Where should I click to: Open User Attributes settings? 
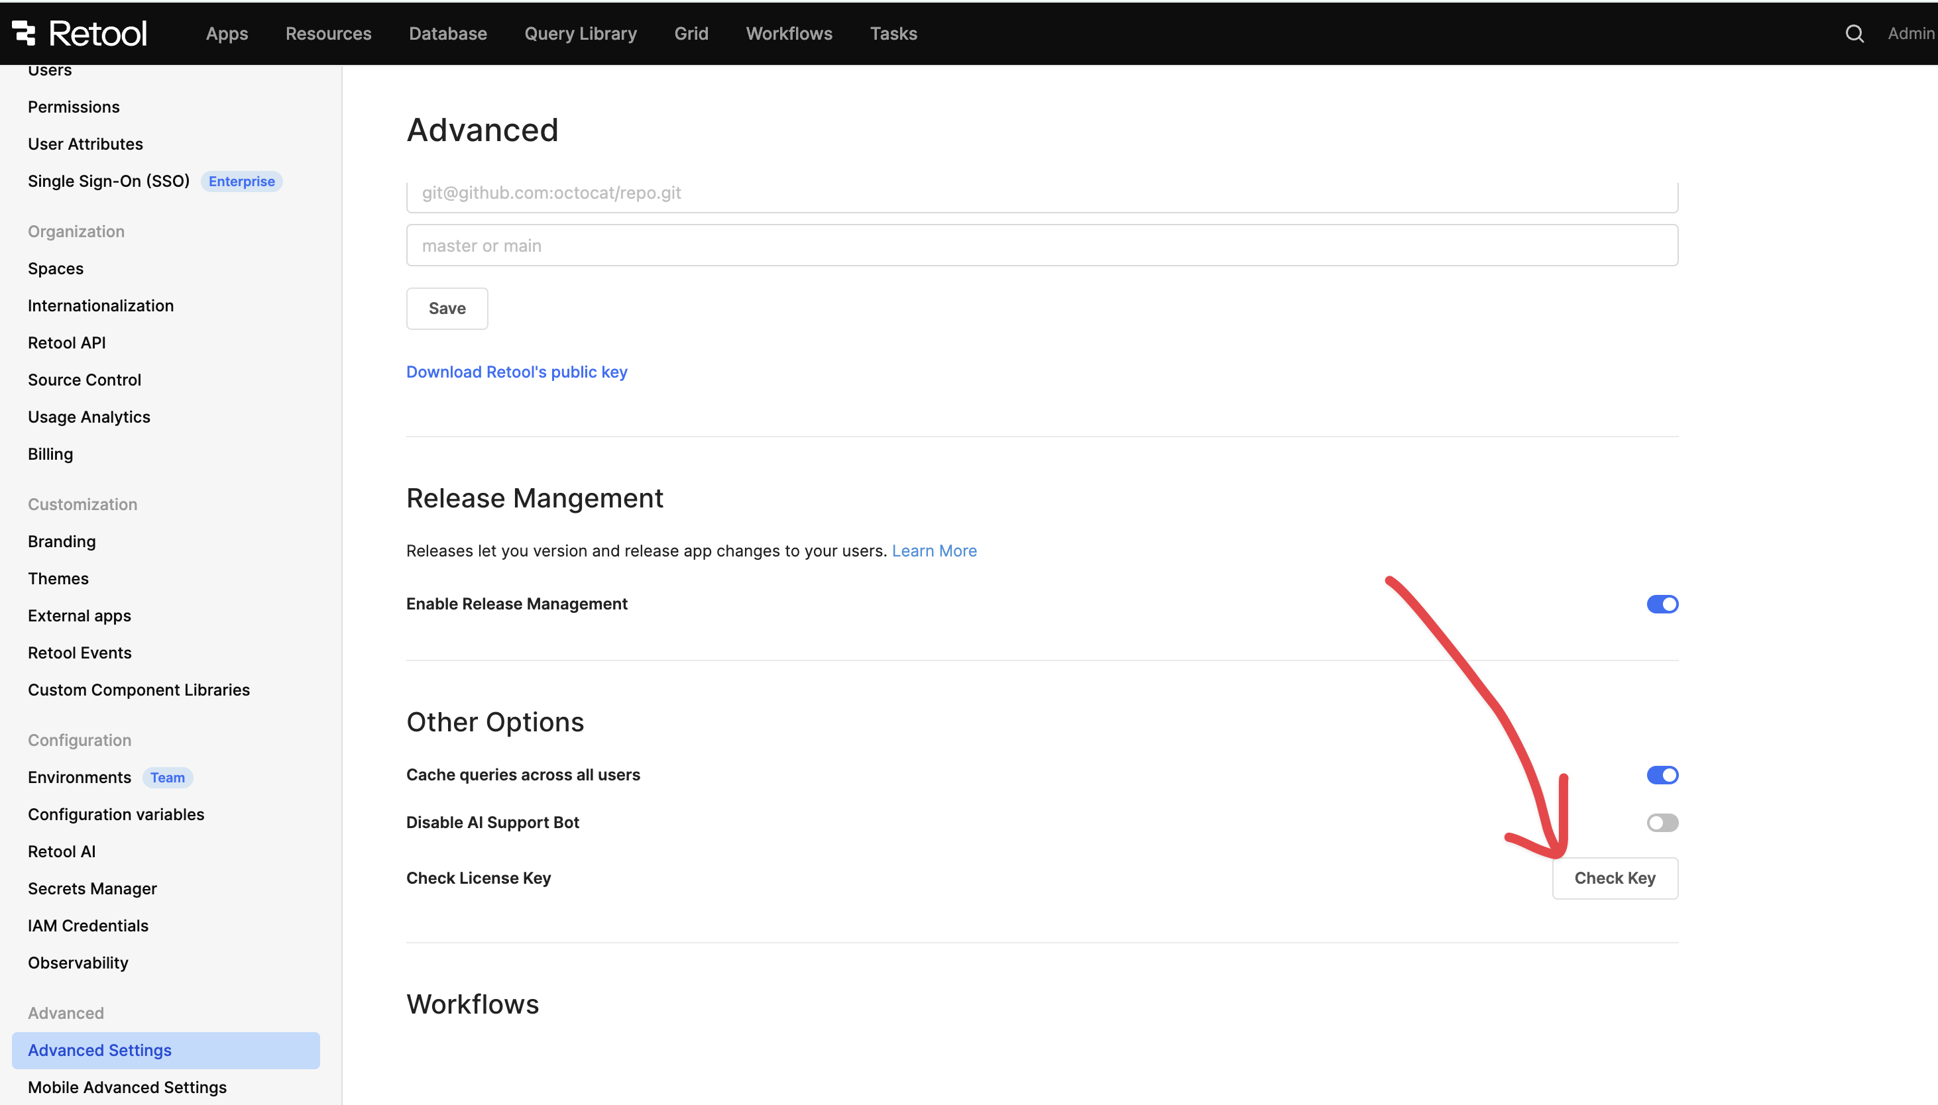click(85, 144)
